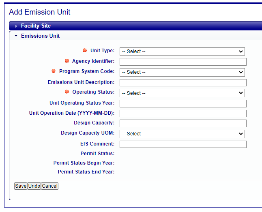Click the required marker beside Program System Code
The image size is (262, 212).
click(x=54, y=71)
